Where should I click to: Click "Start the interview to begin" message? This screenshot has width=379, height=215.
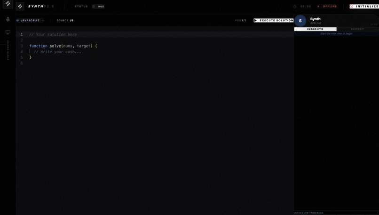coord(337,33)
